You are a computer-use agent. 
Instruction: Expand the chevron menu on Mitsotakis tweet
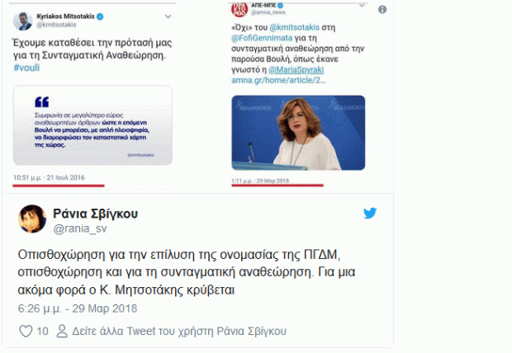[168, 16]
